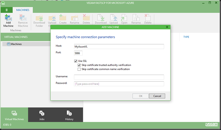
Task: Uncheck the Use SSL checkbox
Action: pos(76,61)
